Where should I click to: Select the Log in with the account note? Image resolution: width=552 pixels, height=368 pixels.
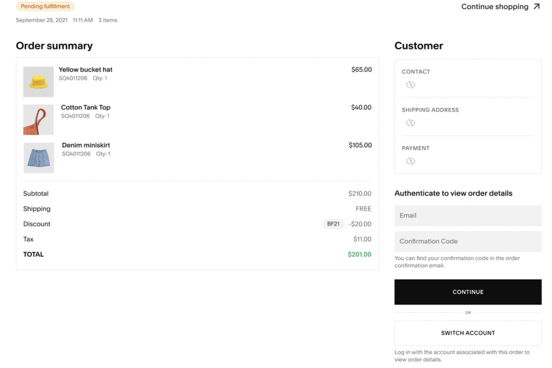point(462,356)
